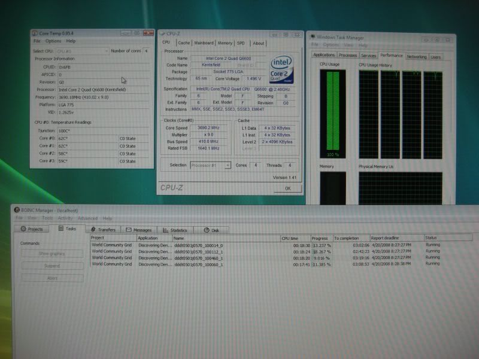Image resolution: width=479 pixels, height=359 pixels.
Task: Switch to Processes tab in Task Manager
Action: point(348,55)
